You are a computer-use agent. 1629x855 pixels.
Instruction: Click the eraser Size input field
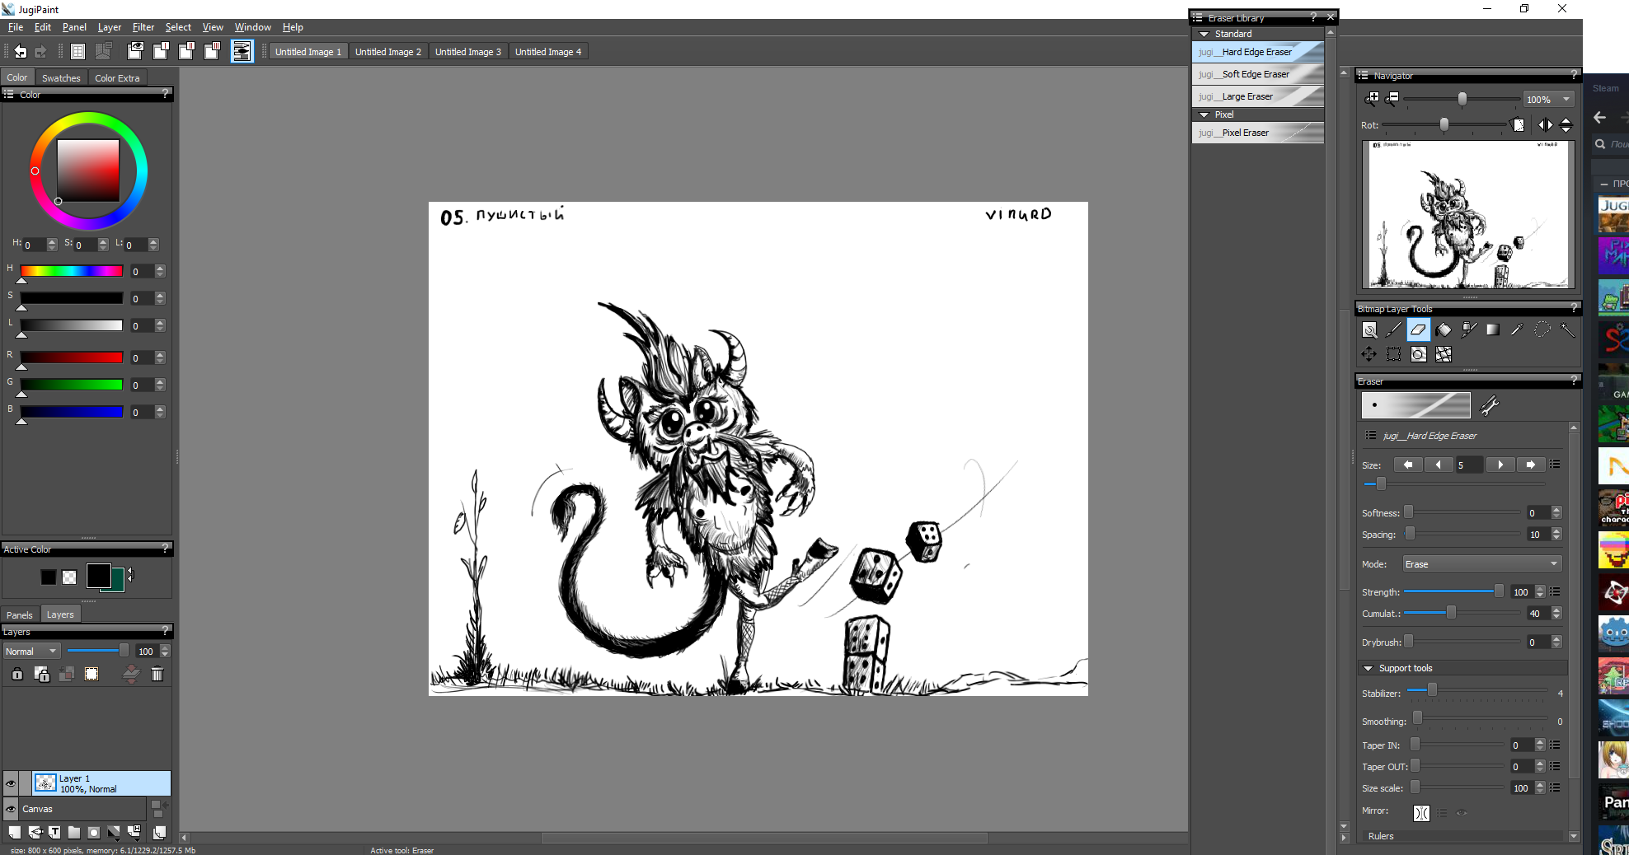[x=1469, y=465]
